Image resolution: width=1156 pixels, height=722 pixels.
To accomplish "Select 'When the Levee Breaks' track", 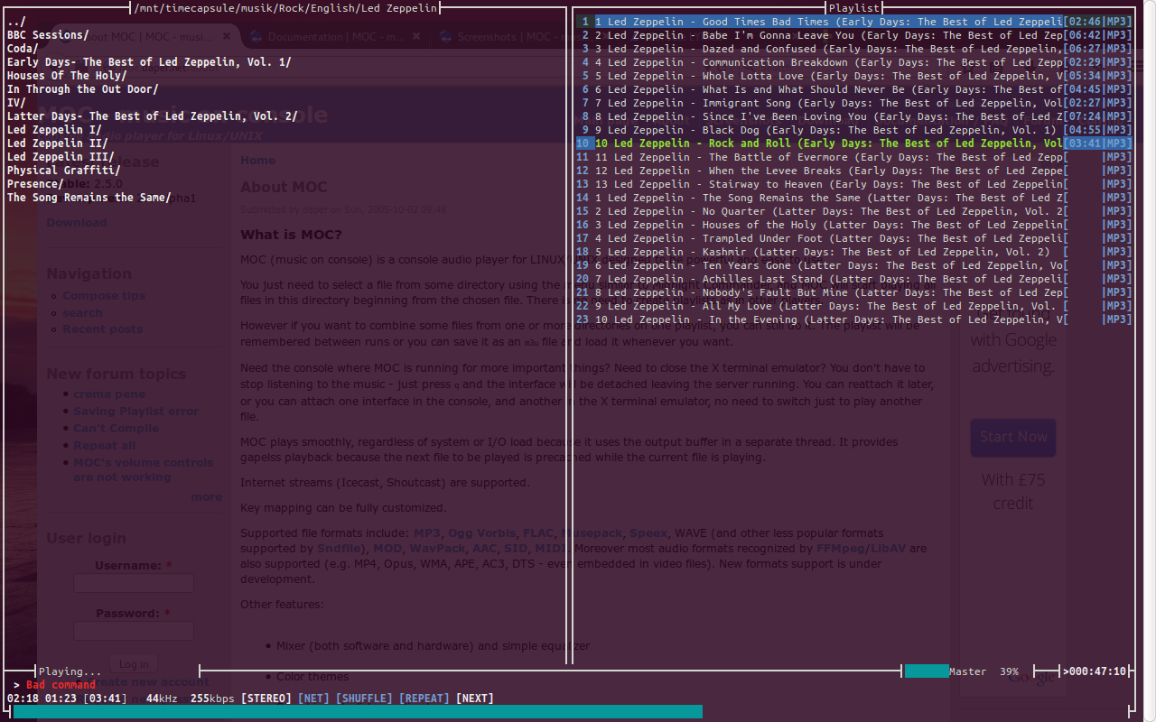I will click(853, 171).
